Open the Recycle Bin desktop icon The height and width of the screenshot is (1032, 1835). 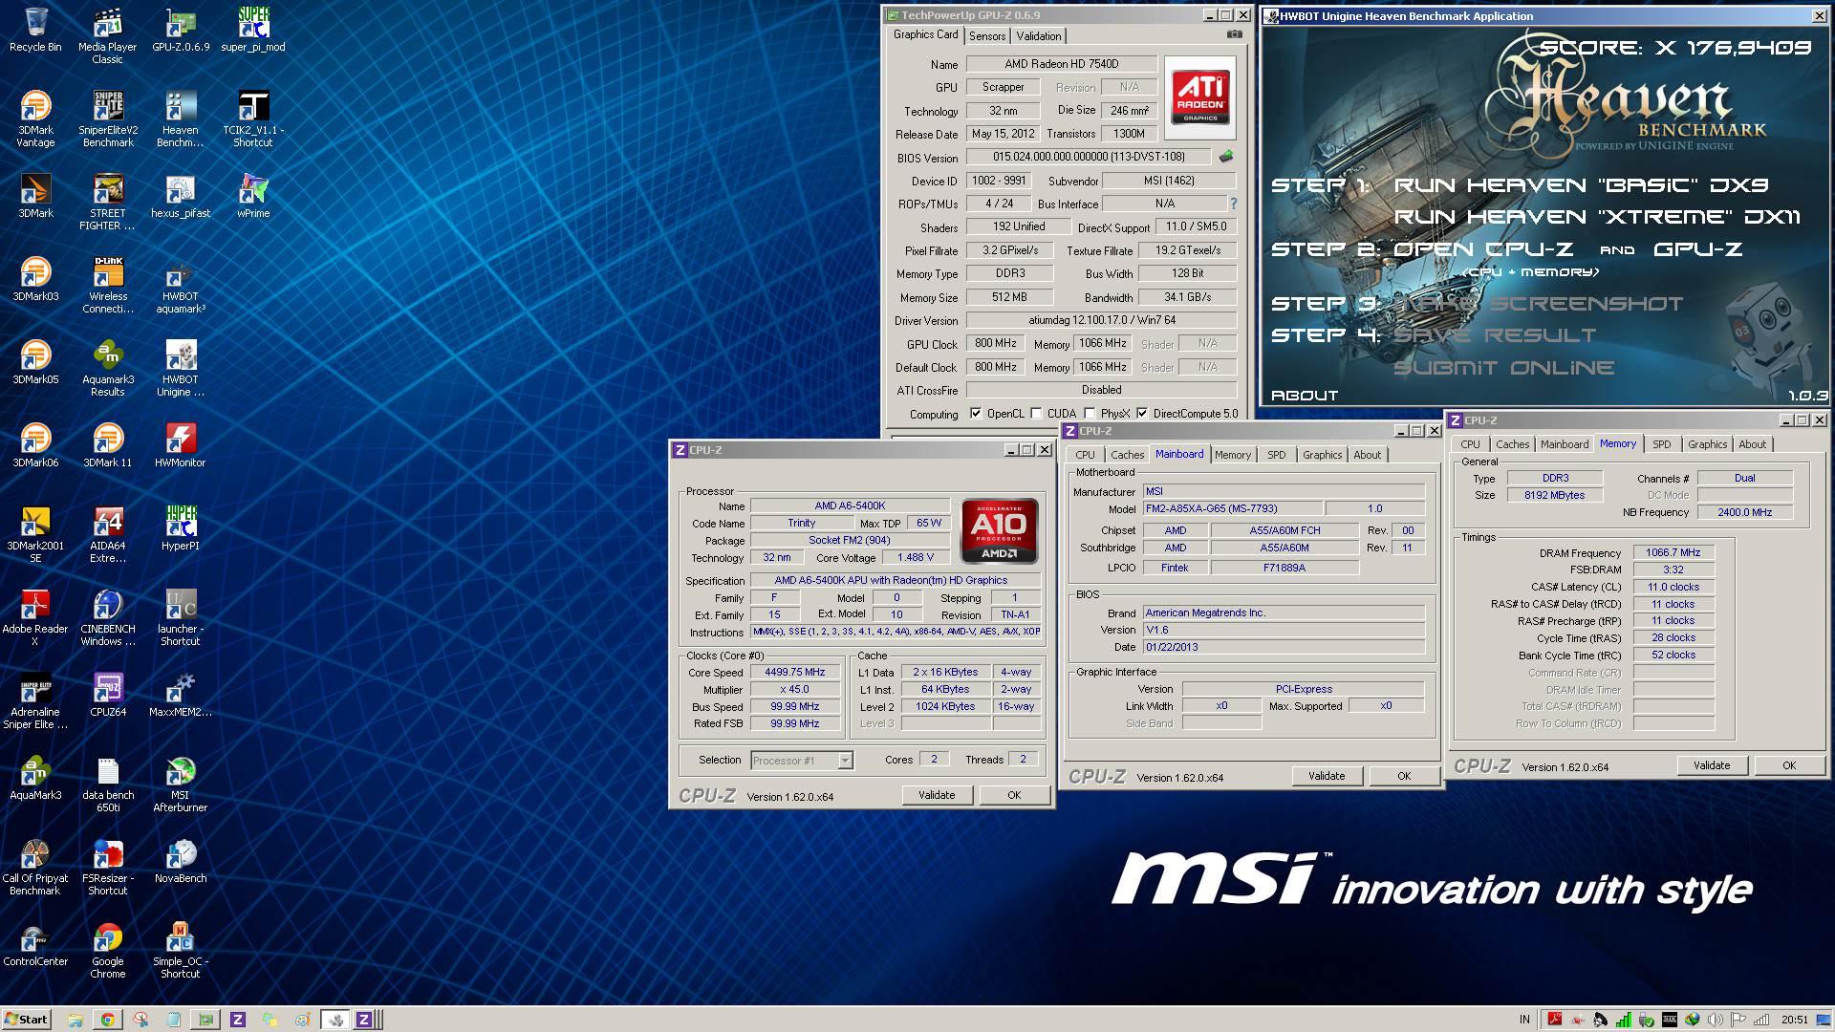[x=35, y=30]
